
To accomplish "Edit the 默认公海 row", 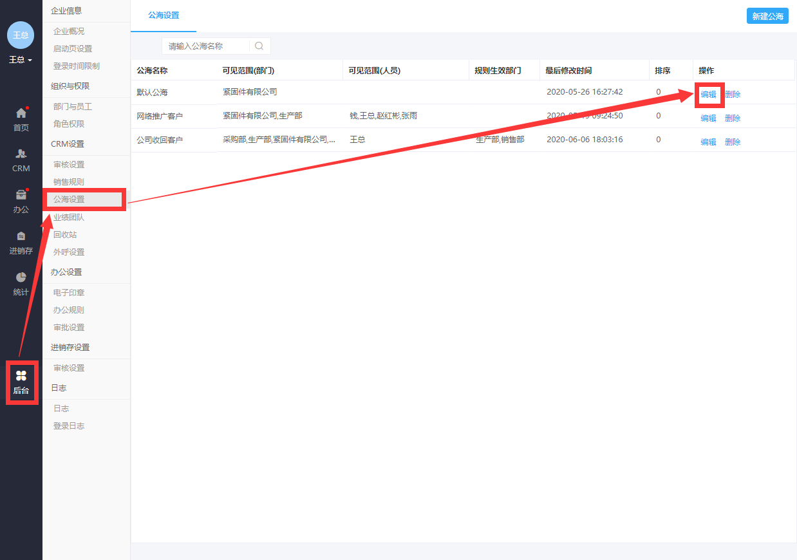I will click(708, 94).
